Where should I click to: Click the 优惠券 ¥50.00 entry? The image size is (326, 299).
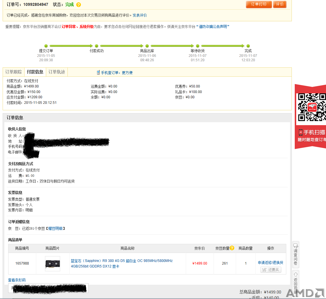point(187,86)
